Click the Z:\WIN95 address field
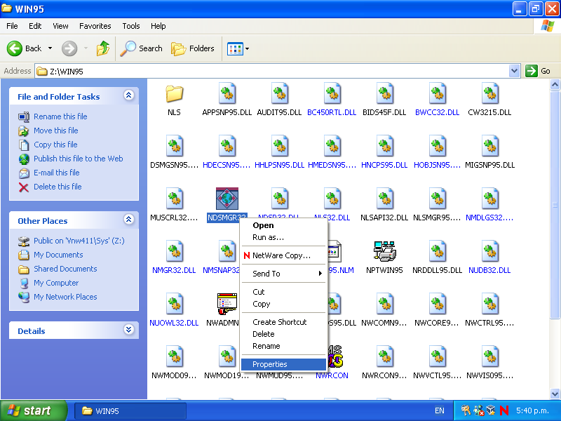Viewport: 561px width, 421px height. click(272, 71)
